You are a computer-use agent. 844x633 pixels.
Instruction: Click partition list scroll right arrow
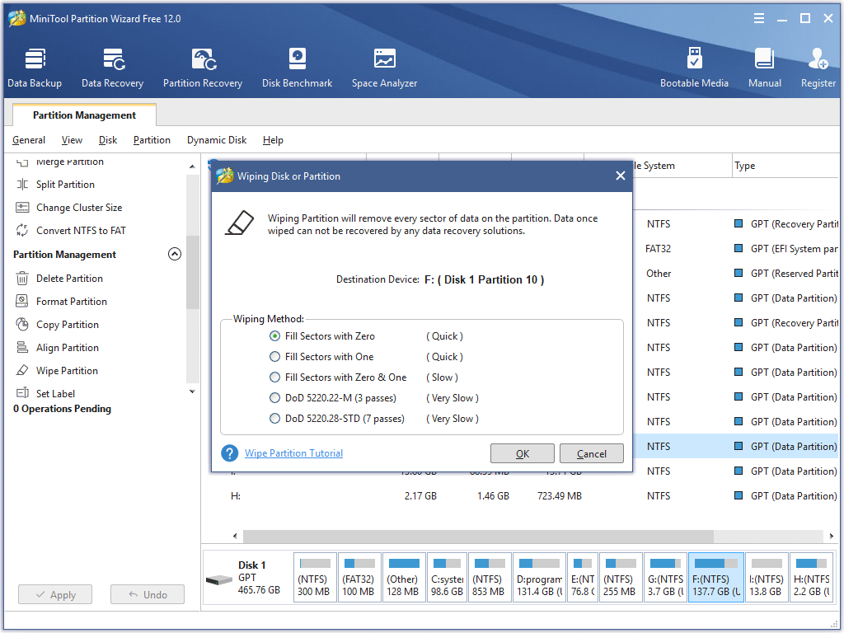831,536
